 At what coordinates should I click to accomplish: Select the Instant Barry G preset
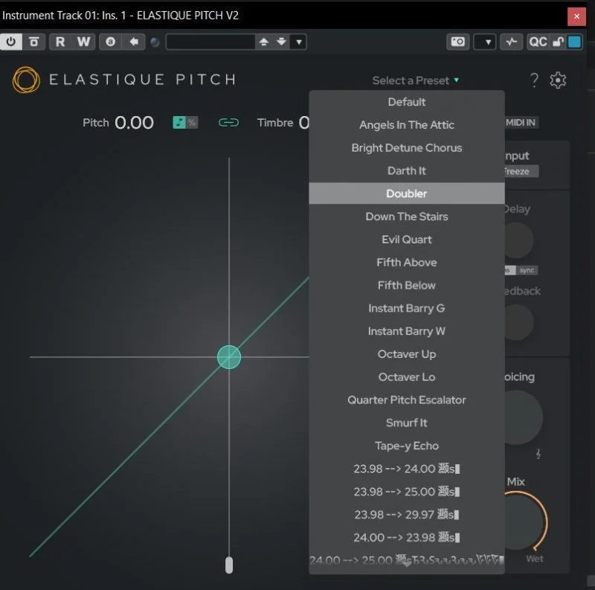point(407,308)
